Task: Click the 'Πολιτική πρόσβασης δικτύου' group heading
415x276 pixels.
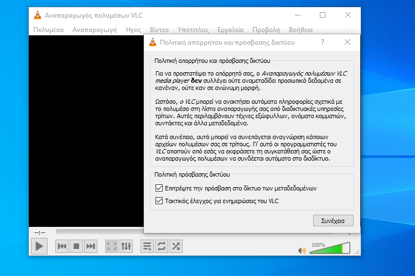Action: click(x=192, y=174)
